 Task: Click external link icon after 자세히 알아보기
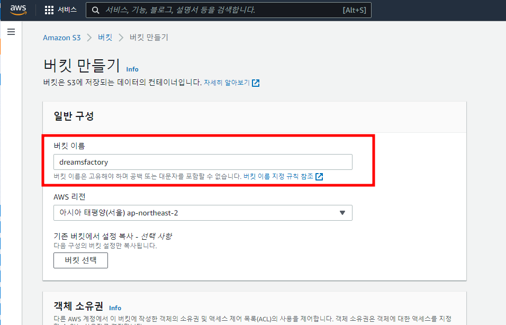(x=256, y=83)
